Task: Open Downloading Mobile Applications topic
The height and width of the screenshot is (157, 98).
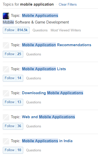Action: coord(53,93)
